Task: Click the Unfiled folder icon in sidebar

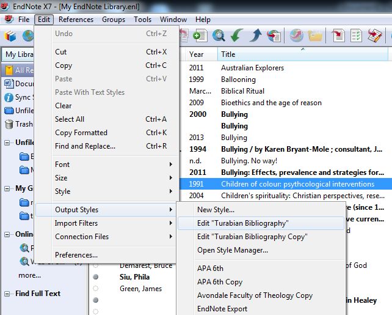Action: [9, 111]
